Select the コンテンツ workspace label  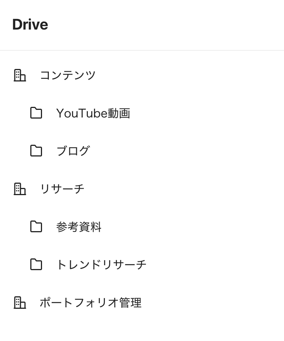click(68, 75)
